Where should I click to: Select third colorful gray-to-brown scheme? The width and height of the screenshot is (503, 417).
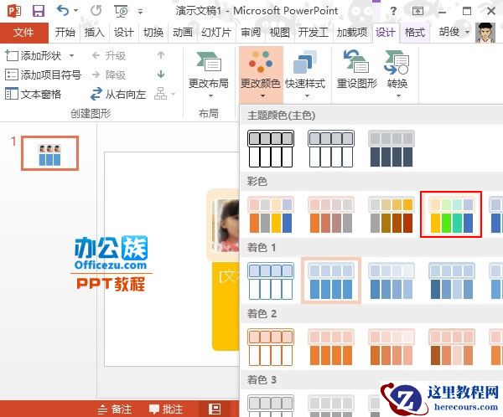[391, 214]
